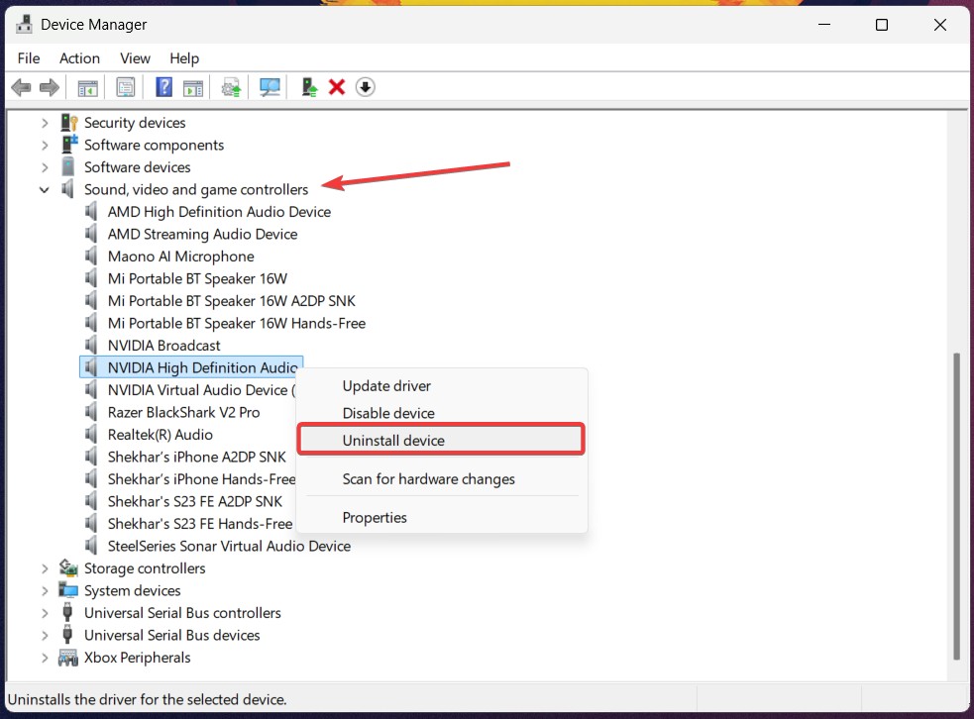Expand the Storage controllers node
974x719 pixels.
click(x=45, y=568)
